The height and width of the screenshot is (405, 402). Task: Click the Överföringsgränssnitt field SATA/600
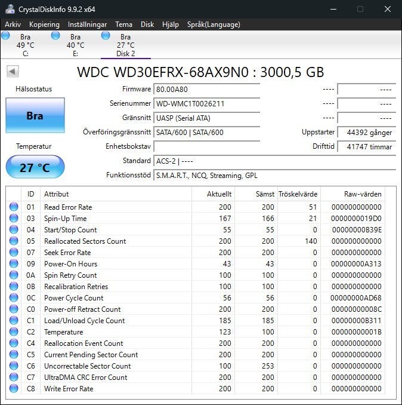click(206, 132)
